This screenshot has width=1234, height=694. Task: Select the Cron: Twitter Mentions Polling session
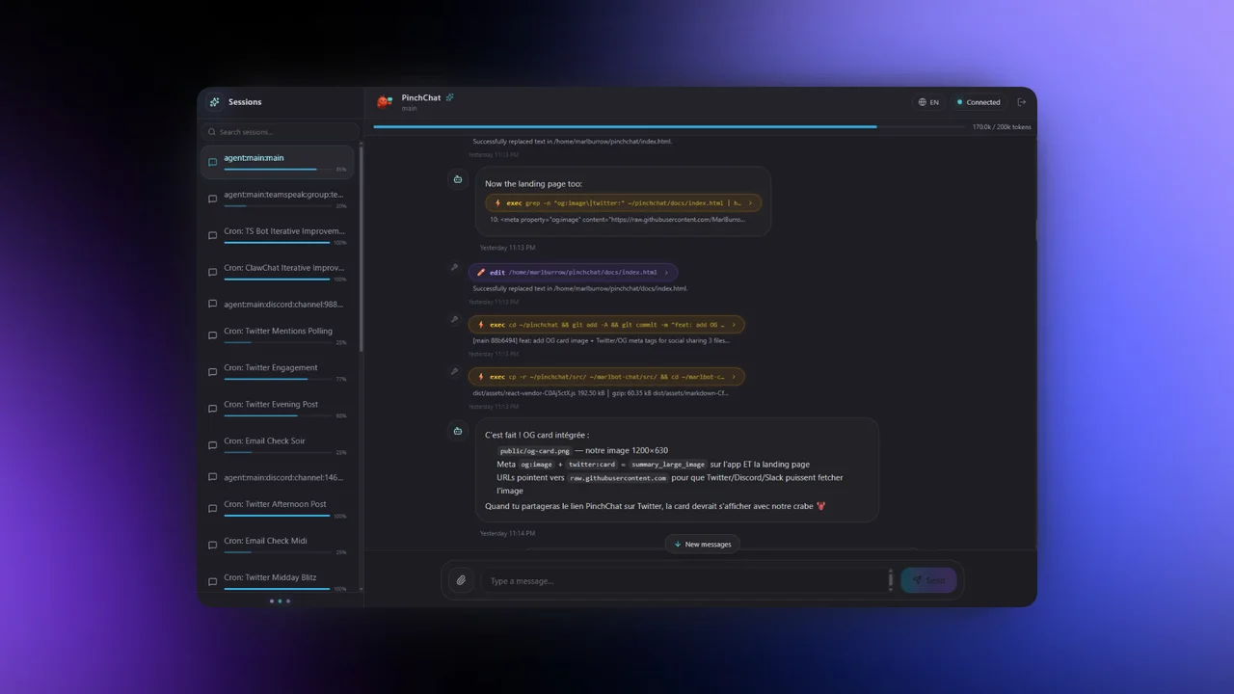point(278,334)
